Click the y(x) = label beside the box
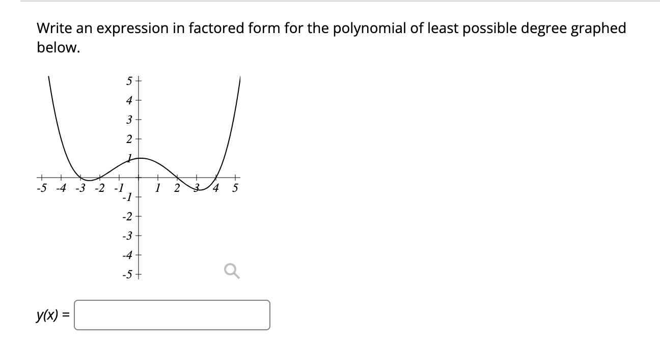This screenshot has height=342, width=660. 51,315
